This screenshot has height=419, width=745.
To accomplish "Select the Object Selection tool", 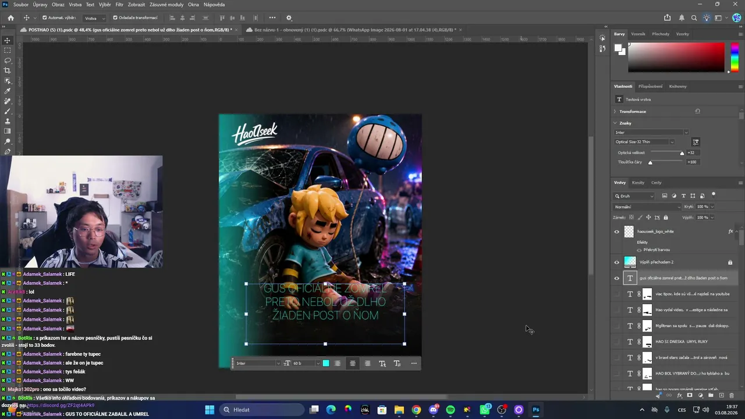I will coord(8,81).
